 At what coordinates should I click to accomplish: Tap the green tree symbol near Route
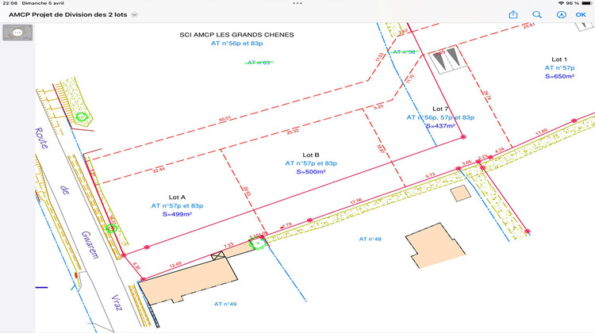(82, 117)
